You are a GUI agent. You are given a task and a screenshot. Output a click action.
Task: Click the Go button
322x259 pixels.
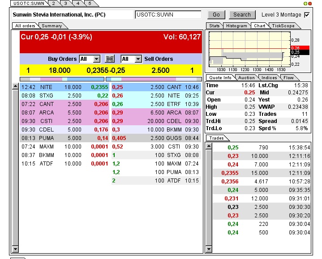tap(216, 15)
